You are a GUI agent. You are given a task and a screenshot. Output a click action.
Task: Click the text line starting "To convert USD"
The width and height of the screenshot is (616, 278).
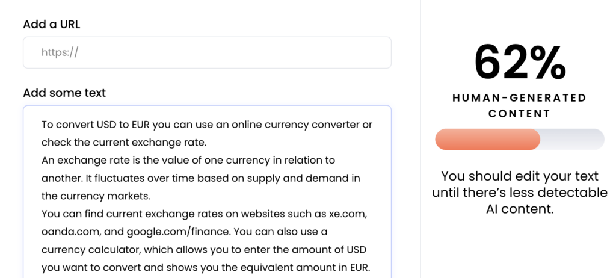(207, 125)
